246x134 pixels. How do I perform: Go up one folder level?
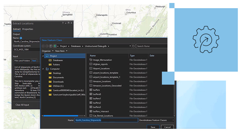point(51,46)
